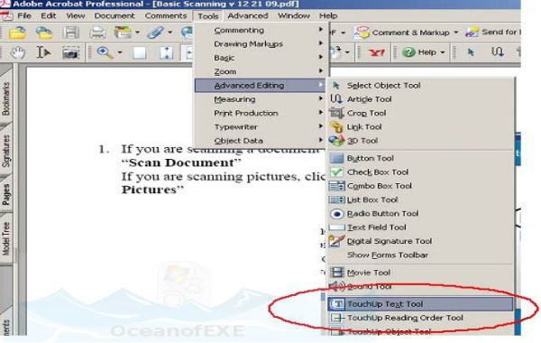Click the Select Object arrow toolbar icon
Screen dimensions: 541x343
pyautogui.click(x=471, y=52)
